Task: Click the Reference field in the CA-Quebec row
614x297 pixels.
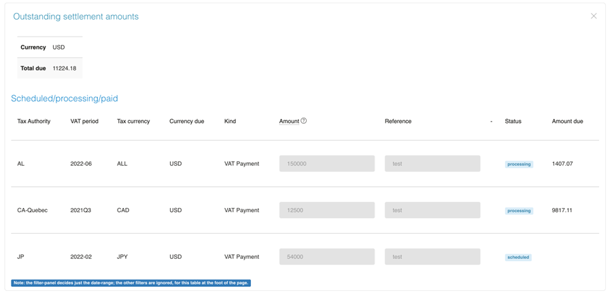Action: (432, 210)
